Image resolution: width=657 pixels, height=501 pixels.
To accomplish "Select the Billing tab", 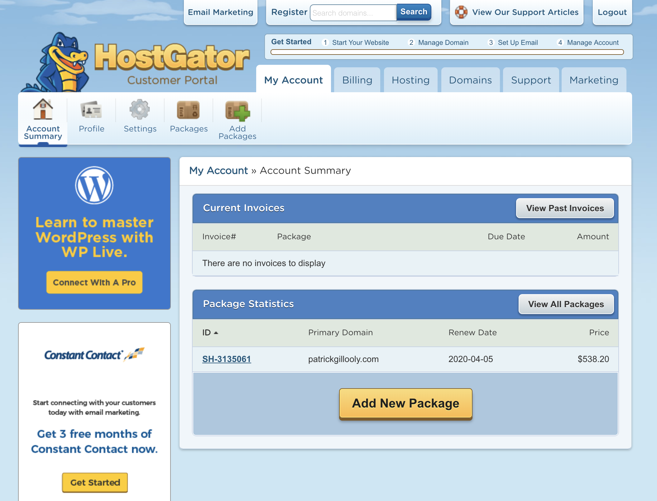I will tap(357, 80).
